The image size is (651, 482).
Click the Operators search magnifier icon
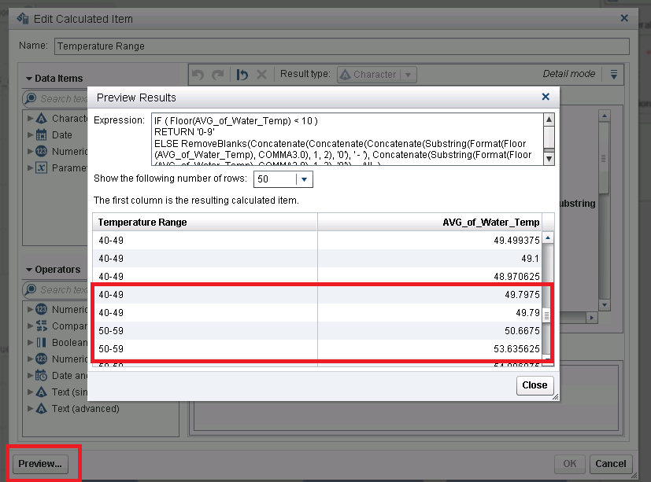[31, 289]
